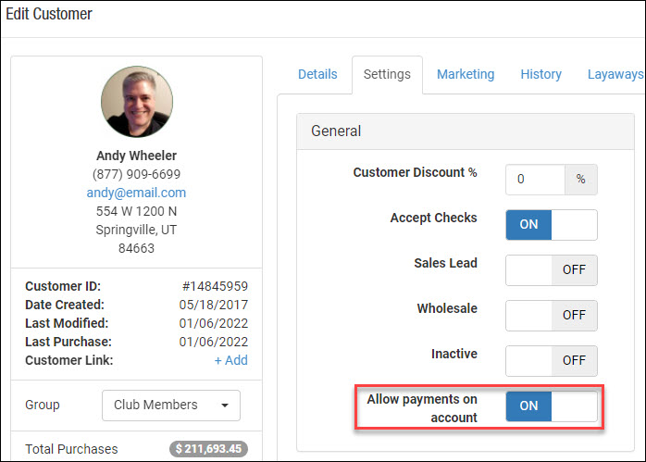Click the Total Purchases label
This screenshot has height=462, width=646.
click(71, 449)
